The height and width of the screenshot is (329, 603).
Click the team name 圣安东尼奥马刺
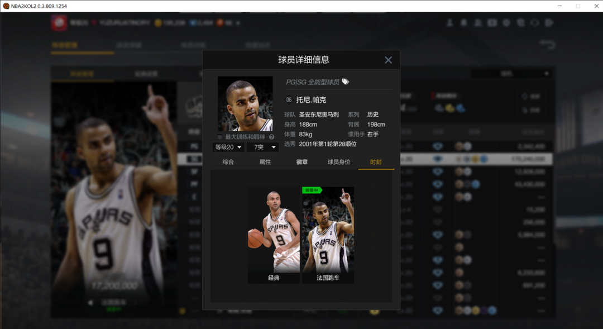(319, 115)
